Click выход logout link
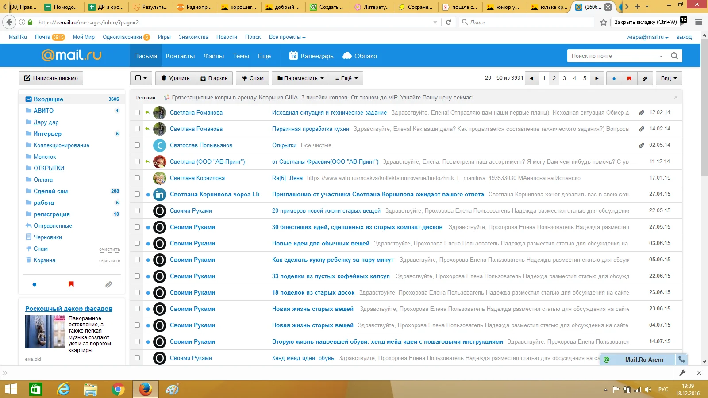 [x=684, y=37]
